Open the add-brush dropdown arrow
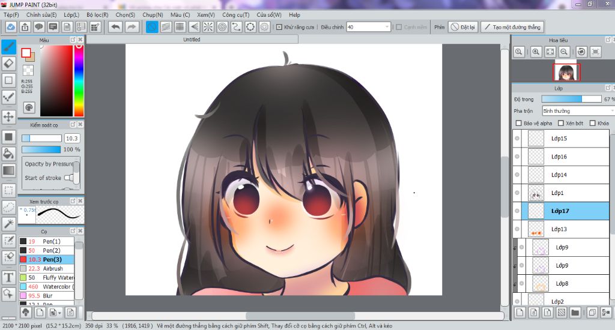Image resolution: width=615 pixels, height=330 pixels. 59,313
